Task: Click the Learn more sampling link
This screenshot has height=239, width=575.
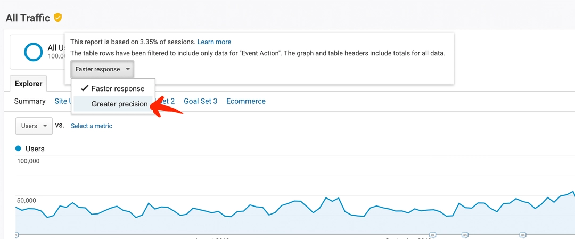Action: click(214, 42)
